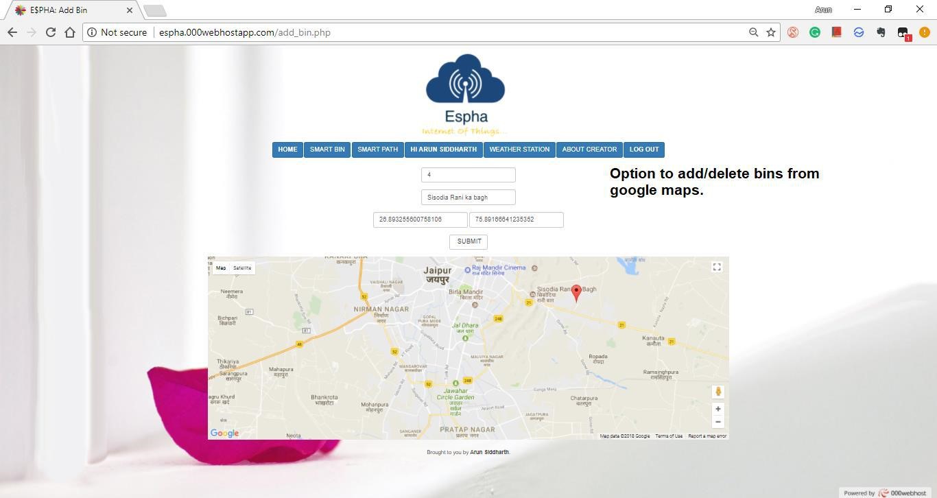937x498 pixels.
Task: Click the latitude input field
Action: point(420,220)
